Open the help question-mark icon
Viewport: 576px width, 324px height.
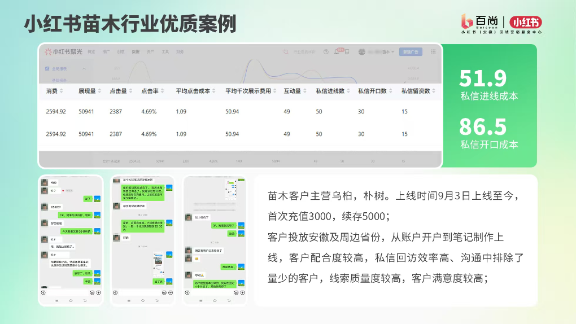click(x=326, y=52)
